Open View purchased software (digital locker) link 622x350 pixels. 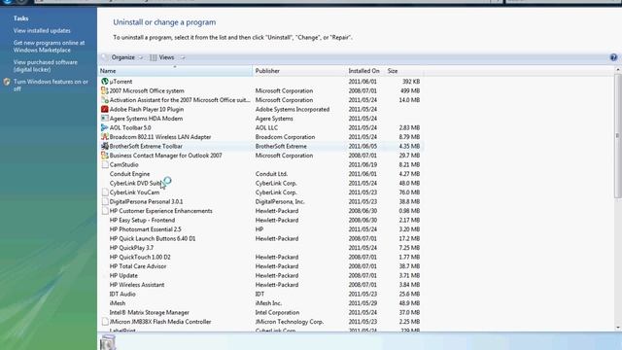[x=46, y=66]
